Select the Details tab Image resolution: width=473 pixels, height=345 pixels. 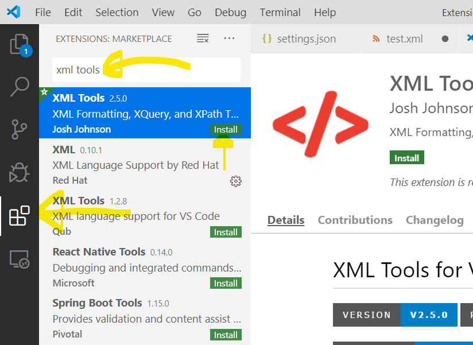click(286, 220)
